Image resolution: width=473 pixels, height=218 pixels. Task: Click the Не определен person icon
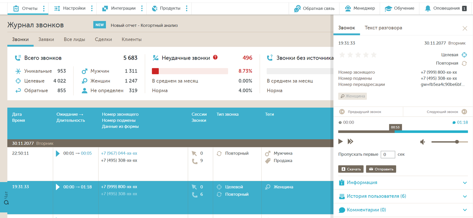point(84,91)
